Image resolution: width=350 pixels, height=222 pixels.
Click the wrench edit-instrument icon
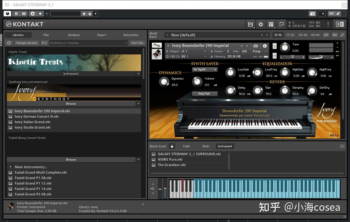157,45
